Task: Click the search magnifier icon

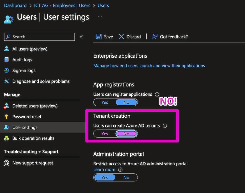Action: (x=8, y=36)
